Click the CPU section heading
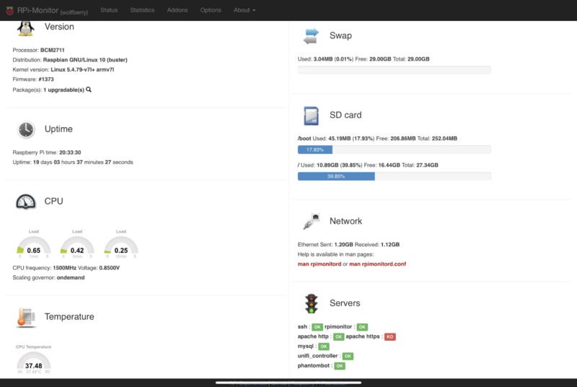 [x=53, y=201]
